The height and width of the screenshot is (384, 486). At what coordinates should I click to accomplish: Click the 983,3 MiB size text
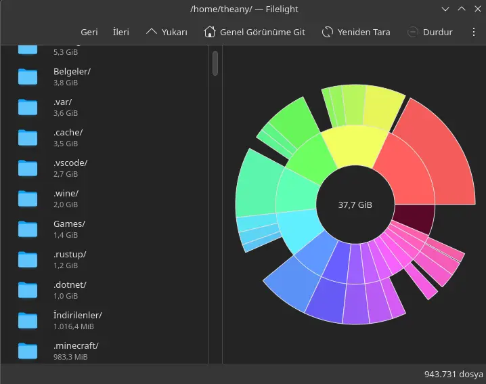[x=70, y=357]
